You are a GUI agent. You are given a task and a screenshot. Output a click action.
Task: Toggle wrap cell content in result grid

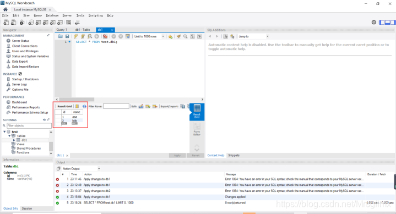[77, 106]
